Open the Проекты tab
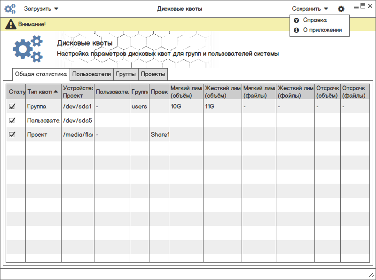376x280 pixels. 153,74
